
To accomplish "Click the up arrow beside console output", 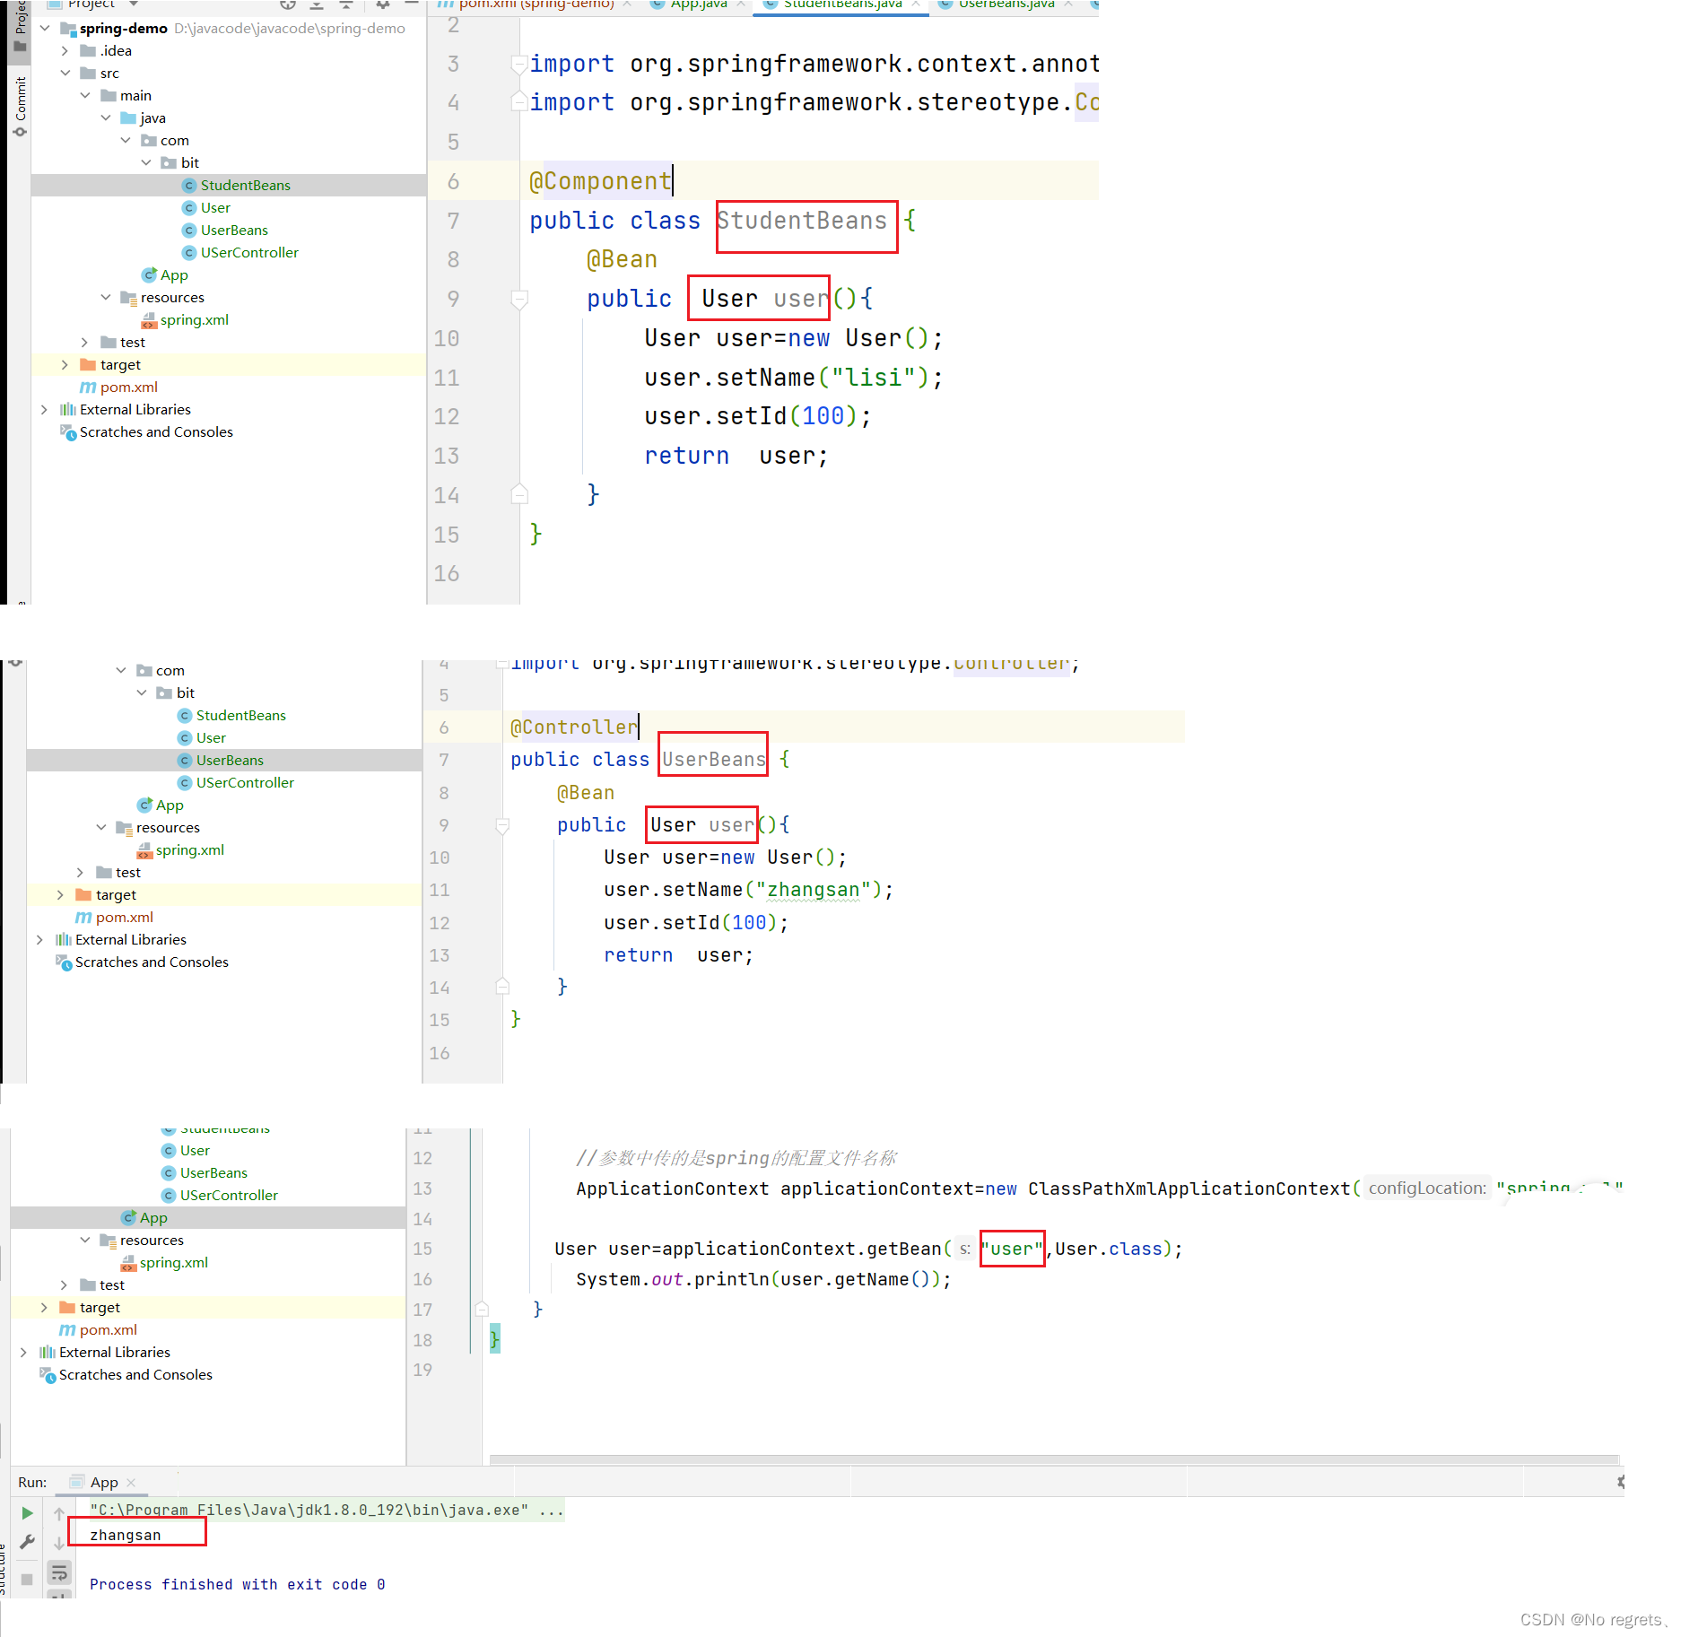I will (x=59, y=1513).
